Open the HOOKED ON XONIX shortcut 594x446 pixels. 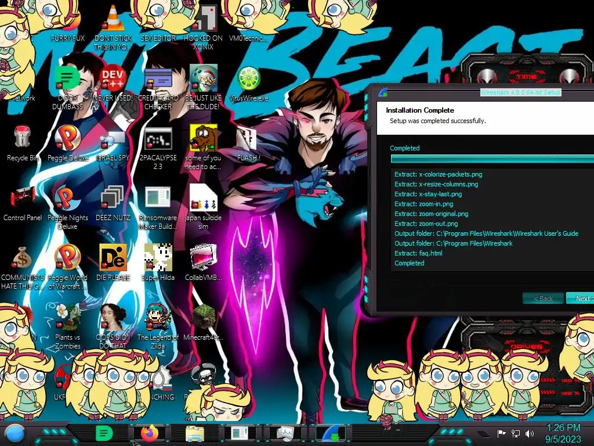[x=204, y=18]
